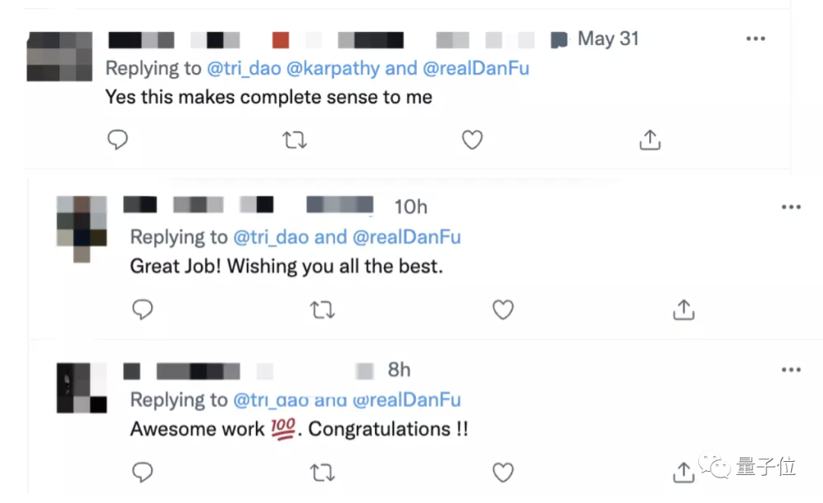The width and height of the screenshot is (823, 503).
Task: Open more options on the May 31 tweet
Action: pos(755,39)
